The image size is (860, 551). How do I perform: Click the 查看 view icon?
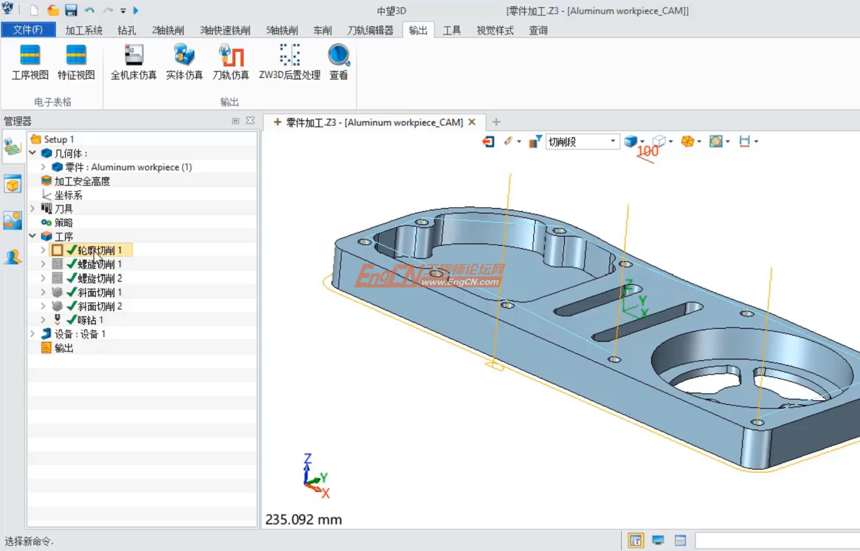(x=338, y=62)
